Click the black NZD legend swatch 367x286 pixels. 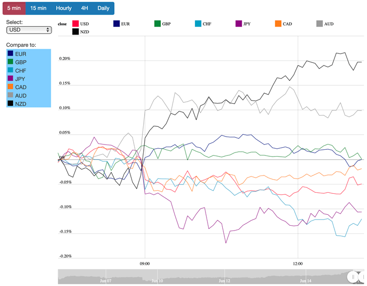[x=75, y=32]
